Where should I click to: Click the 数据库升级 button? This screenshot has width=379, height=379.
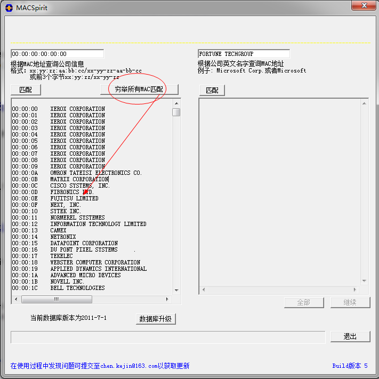[156, 319]
